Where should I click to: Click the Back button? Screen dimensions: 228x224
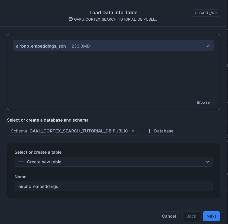tap(191, 216)
